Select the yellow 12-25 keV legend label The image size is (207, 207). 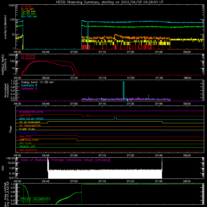[x=28, y=11]
